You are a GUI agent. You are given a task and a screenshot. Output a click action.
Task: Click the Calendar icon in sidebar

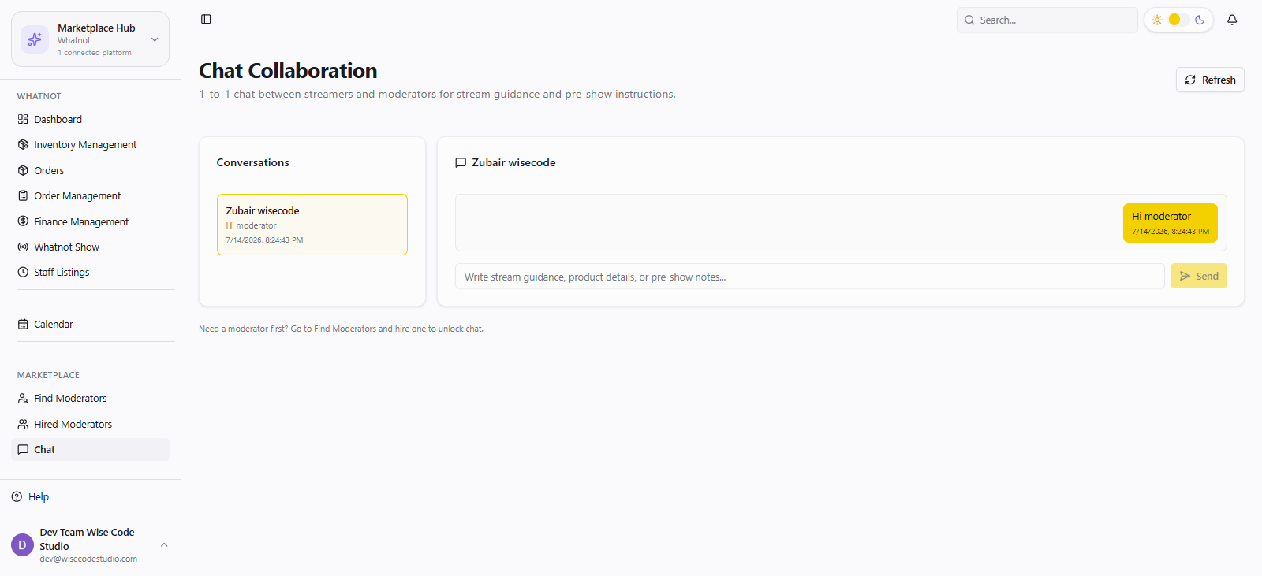click(x=23, y=324)
